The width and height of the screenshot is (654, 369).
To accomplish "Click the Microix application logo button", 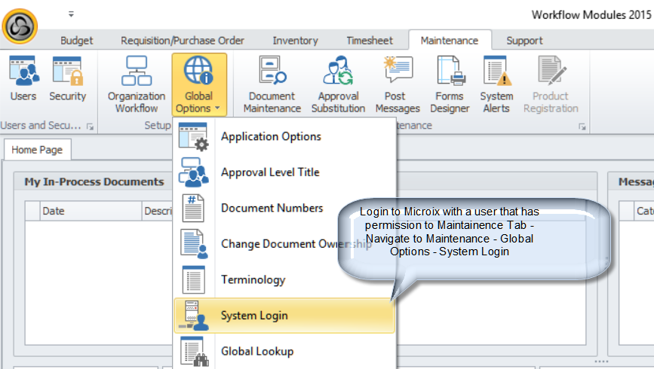I will (x=22, y=25).
